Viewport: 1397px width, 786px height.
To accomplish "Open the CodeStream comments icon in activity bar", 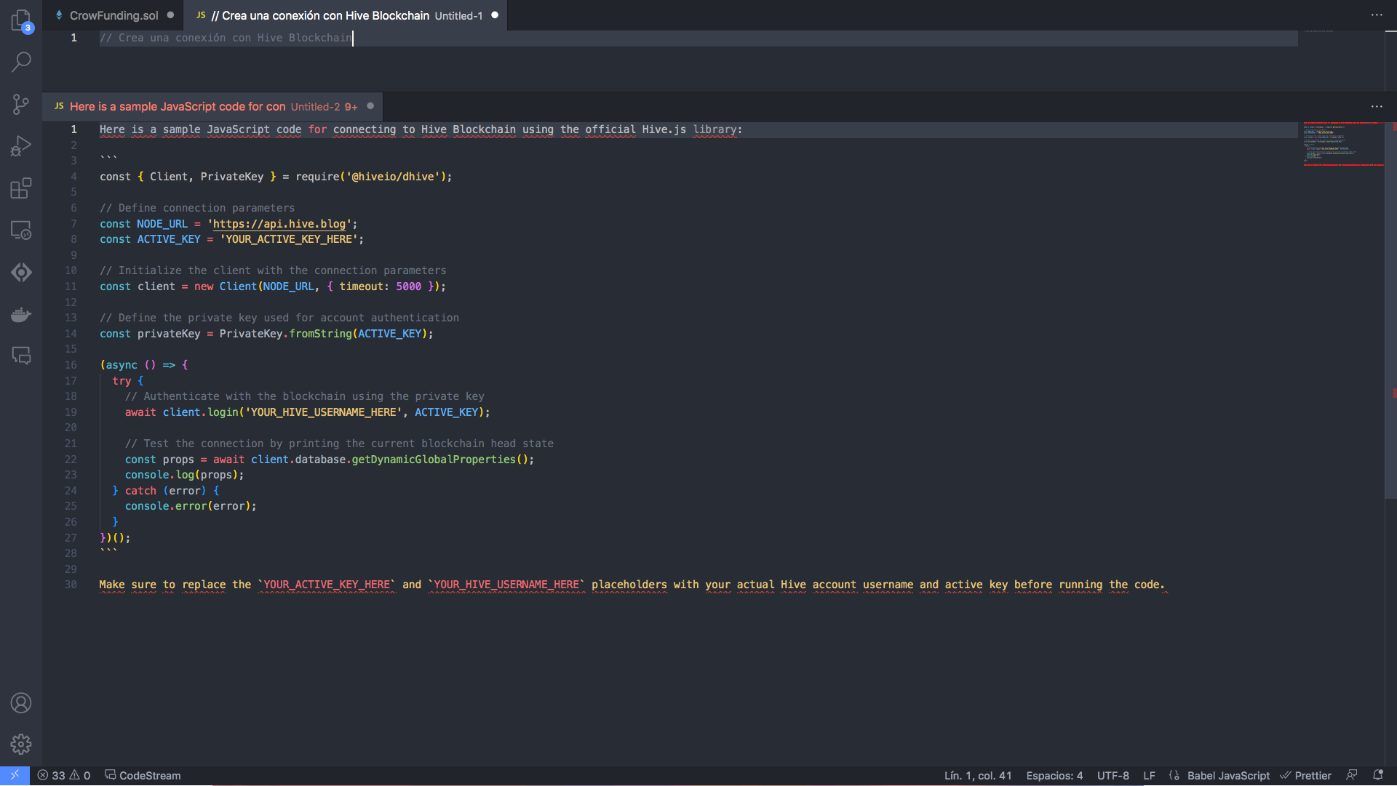I will point(21,356).
